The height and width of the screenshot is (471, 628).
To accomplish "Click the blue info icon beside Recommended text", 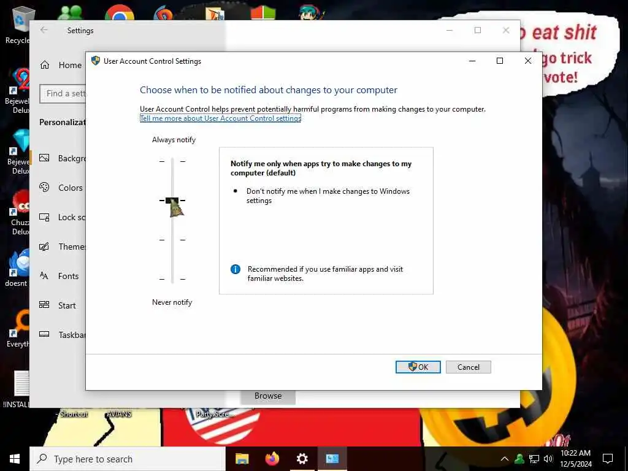I will (235, 269).
